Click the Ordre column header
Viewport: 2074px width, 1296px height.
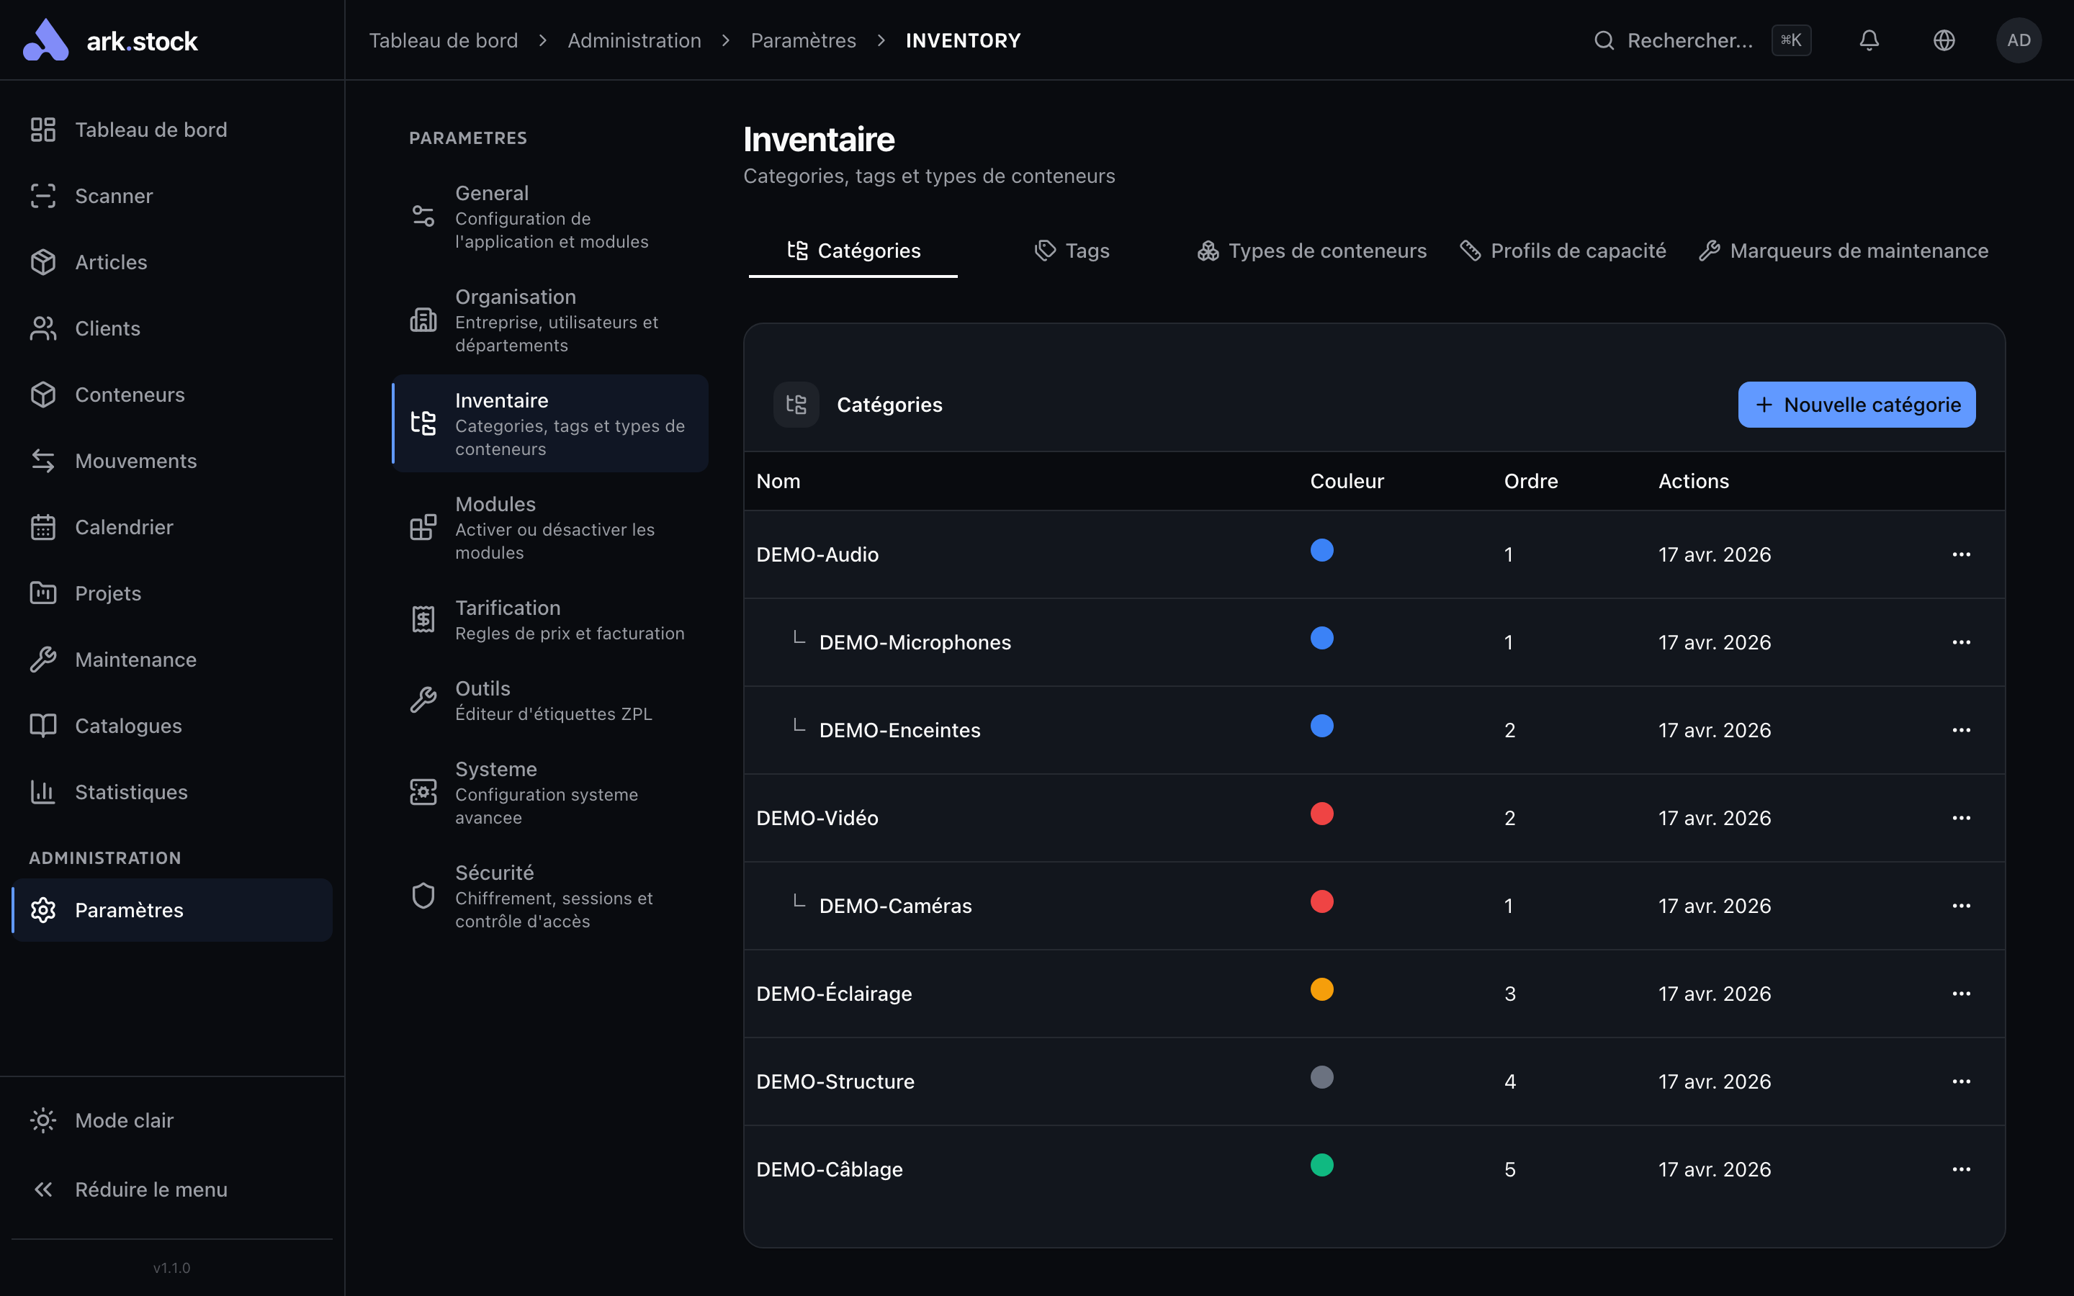point(1530,481)
